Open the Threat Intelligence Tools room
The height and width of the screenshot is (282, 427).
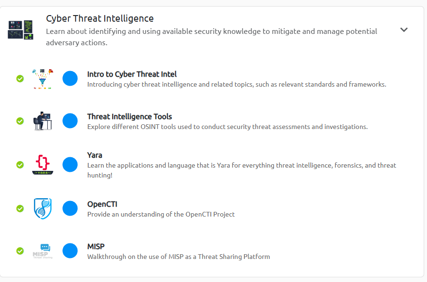pos(129,117)
